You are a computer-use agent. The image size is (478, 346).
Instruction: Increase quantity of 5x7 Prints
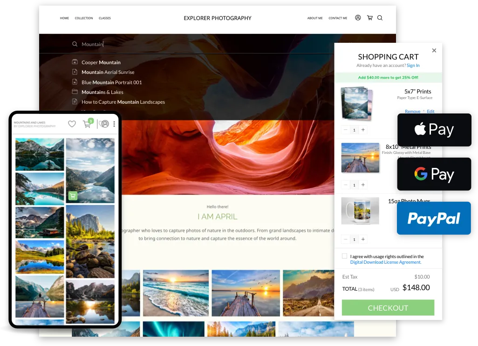pos(363,130)
